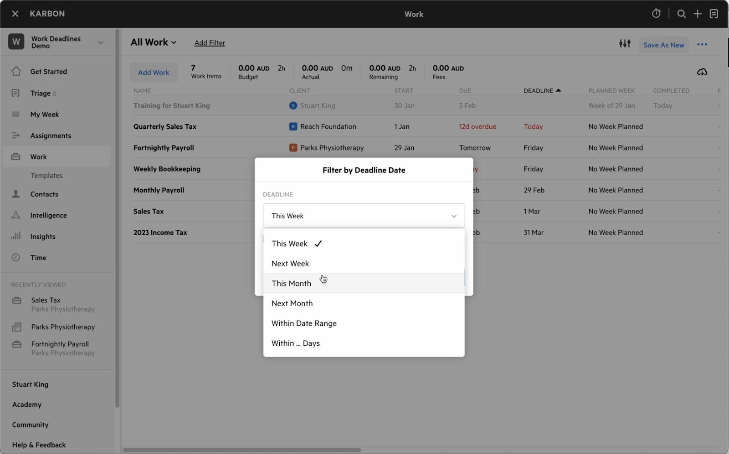Select This Week checked option
Screen dimensions: 729x454
[x=290, y=244]
